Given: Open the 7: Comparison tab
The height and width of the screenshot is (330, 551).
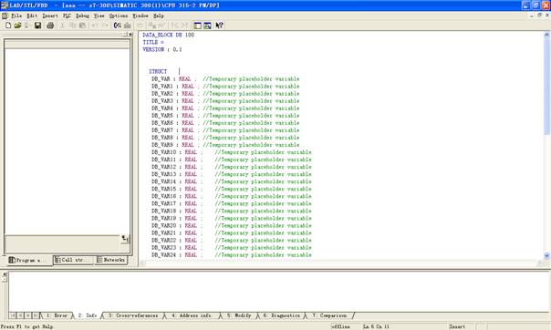Looking at the screenshot, I should [329, 315].
